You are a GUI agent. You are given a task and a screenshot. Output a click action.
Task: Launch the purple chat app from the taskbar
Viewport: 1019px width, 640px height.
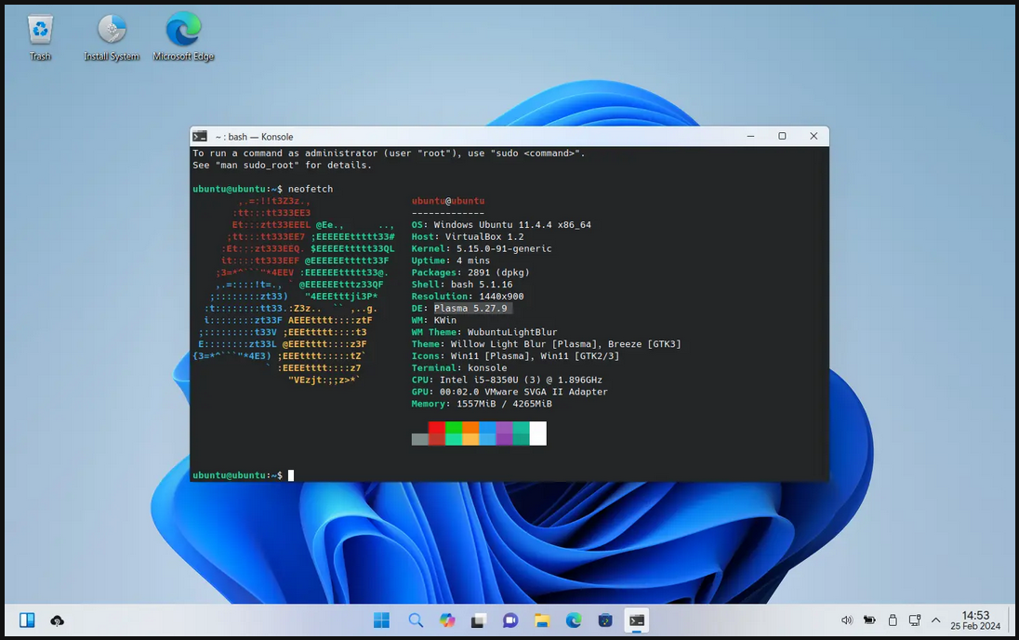(x=510, y=620)
